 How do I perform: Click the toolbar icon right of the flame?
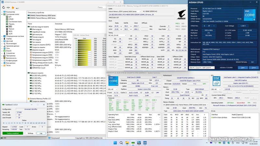(17, 7)
